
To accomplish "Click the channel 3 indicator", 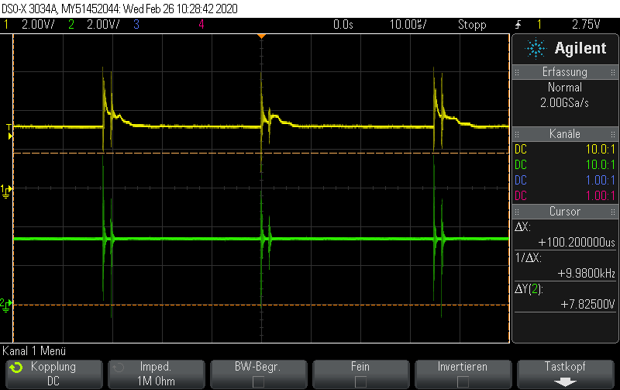I will 136,25.
